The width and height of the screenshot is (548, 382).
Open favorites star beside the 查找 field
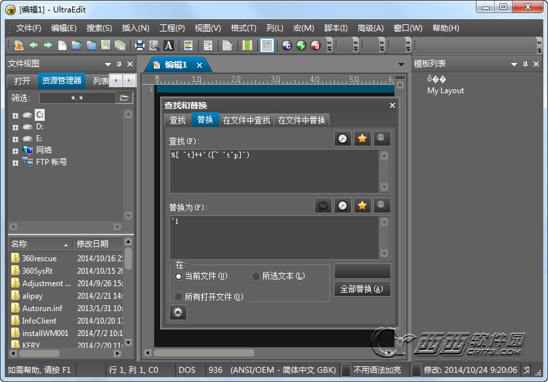click(362, 138)
